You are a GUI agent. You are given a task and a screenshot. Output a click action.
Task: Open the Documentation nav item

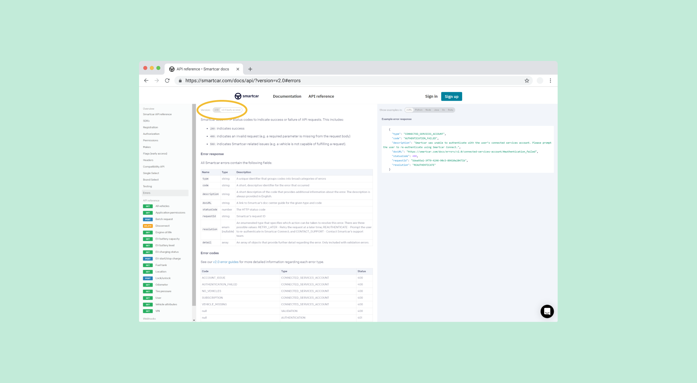coord(287,96)
